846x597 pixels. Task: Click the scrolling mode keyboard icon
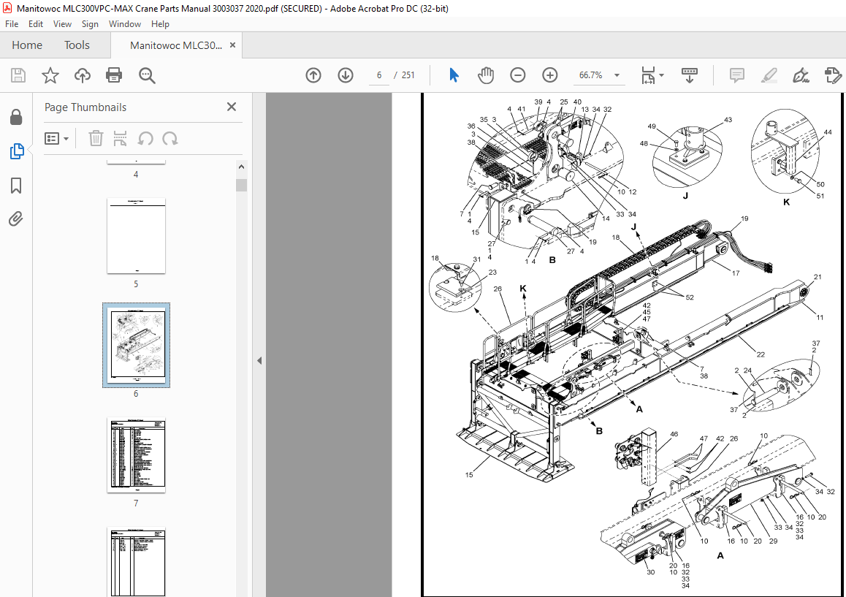689,75
